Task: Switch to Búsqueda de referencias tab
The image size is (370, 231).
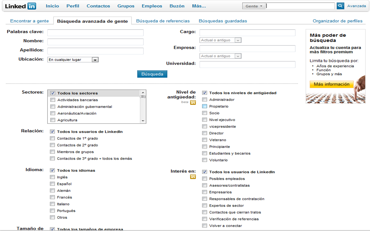Action: coord(163,21)
